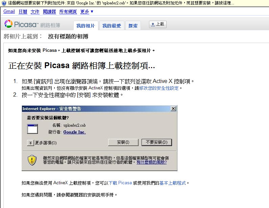
Task: Switch to the 我的最愛 tab
Action: (112, 26)
